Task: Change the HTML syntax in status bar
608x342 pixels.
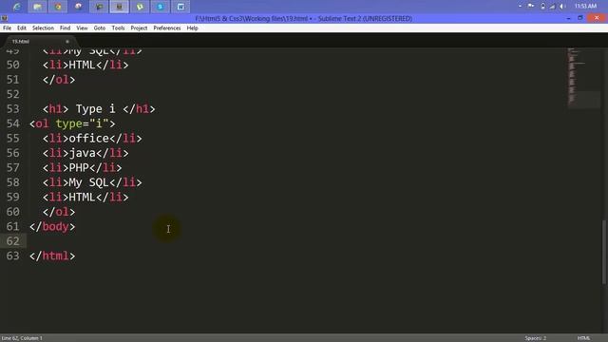Action: [583, 338]
